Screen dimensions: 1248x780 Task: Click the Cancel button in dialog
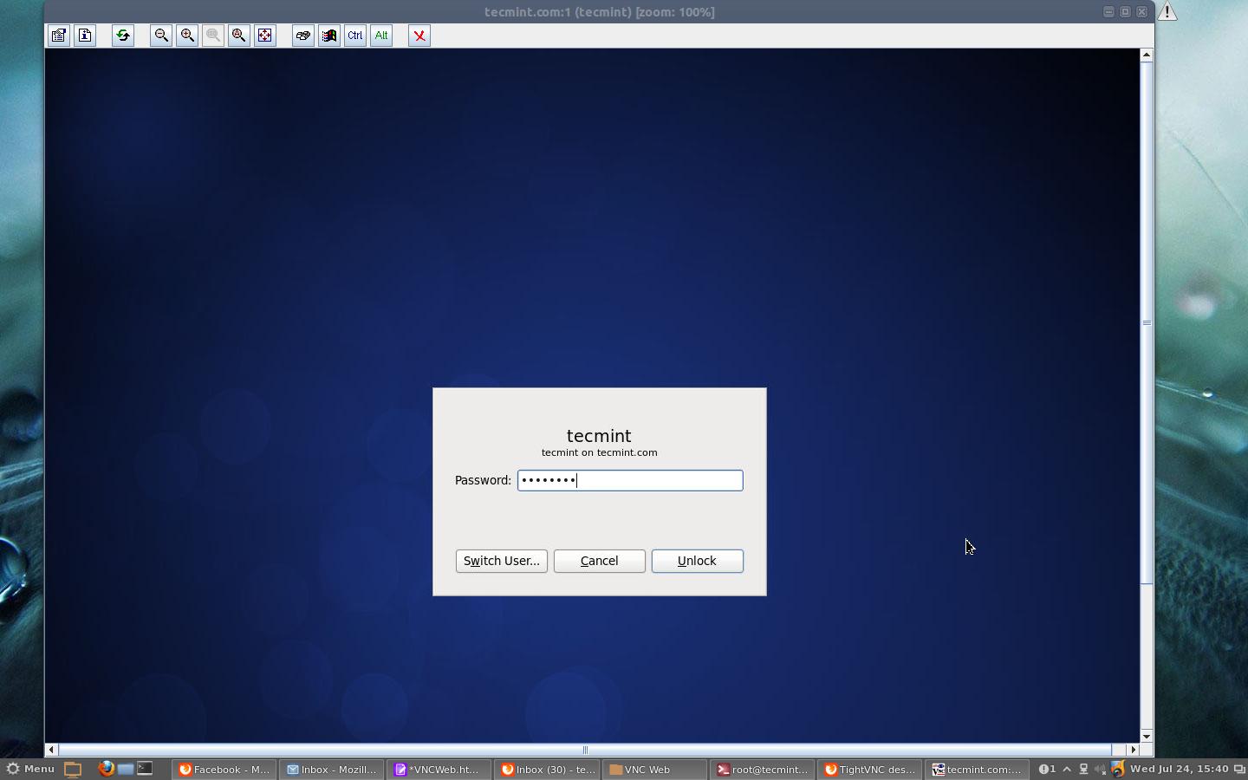click(x=600, y=561)
